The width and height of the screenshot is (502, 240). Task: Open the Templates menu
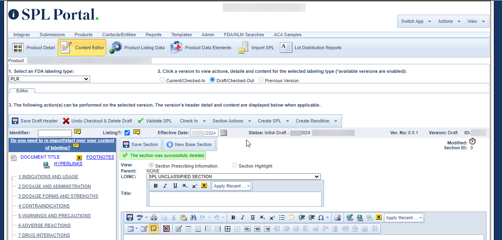click(181, 35)
